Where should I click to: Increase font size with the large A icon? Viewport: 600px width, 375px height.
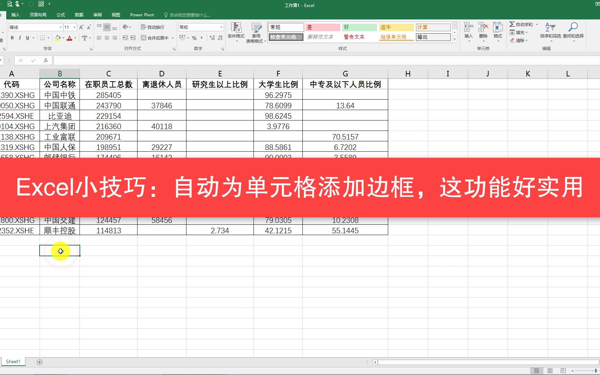pos(81,27)
